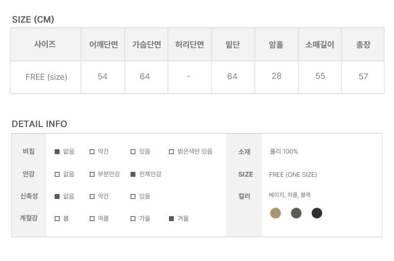
Task: Click the FREE (size) row label
Action: [46, 77]
